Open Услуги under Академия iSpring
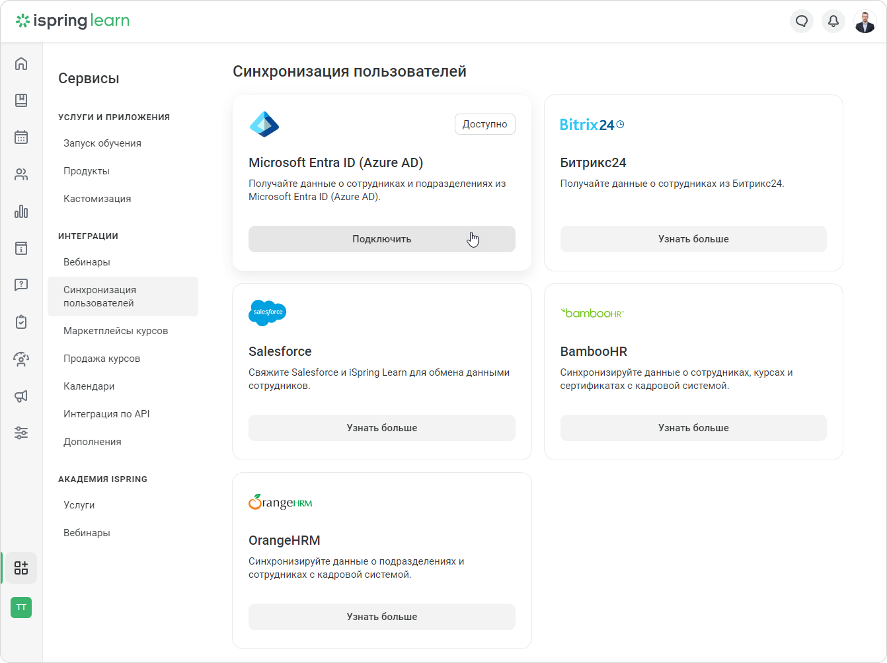Image resolution: width=887 pixels, height=663 pixels. tap(79, 505)
